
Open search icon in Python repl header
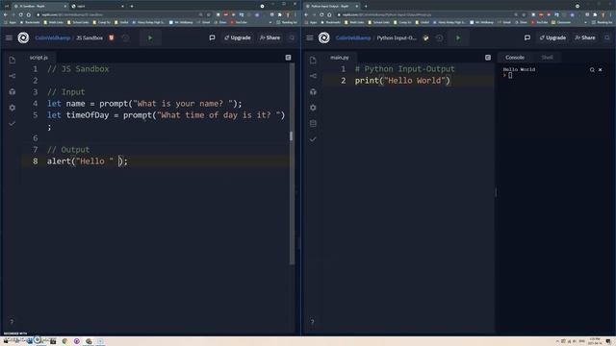(607, 37)
